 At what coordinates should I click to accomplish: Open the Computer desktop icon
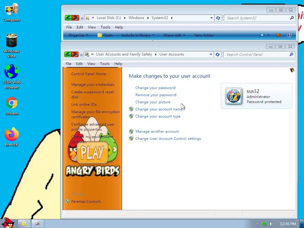[12, 12]
